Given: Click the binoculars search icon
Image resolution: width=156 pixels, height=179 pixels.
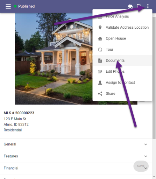Looking at the screenshot, I should coord(130,7).
